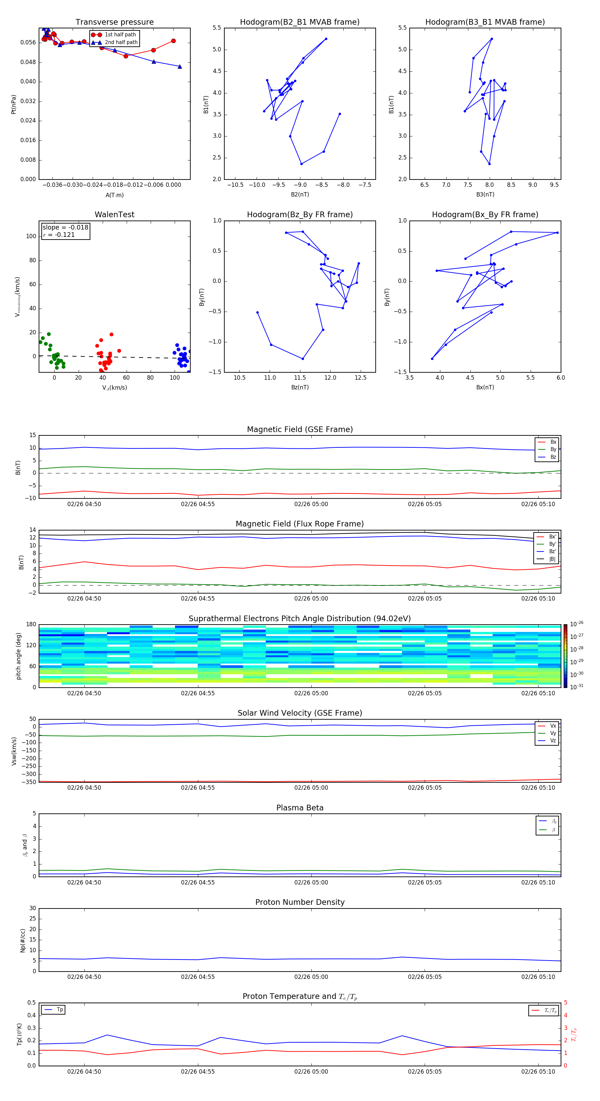
Task: Select the β entry in Plasma Beta legend
Action: pyautogui.click(x=547, y=830)
